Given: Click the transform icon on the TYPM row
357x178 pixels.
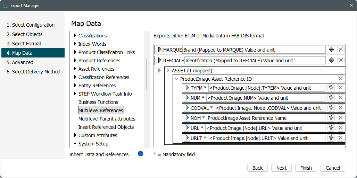Looking at the screenshot, I should (331, 88).
